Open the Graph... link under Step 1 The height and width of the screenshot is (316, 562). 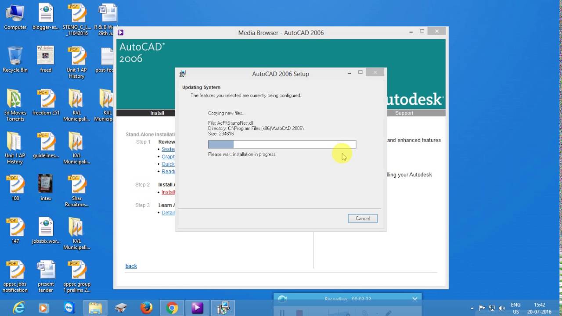click(x=168, y=157)
